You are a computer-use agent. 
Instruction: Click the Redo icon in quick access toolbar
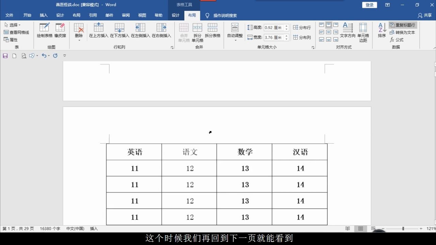click(55, 55)
